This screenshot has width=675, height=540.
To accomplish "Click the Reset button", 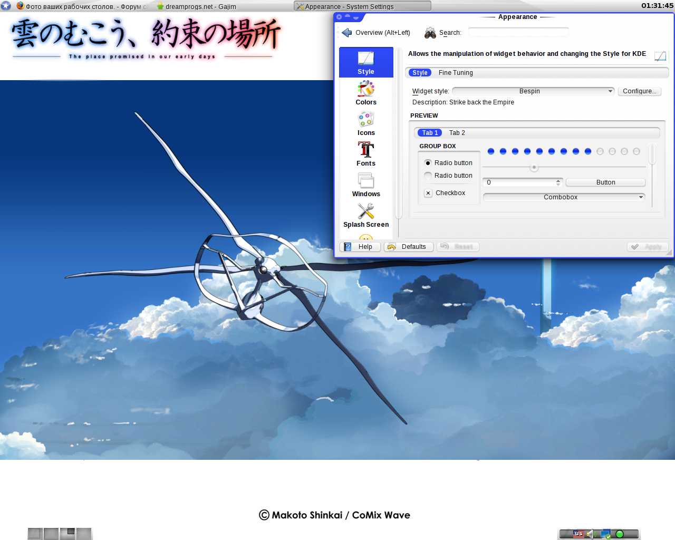I will point(458,247).
